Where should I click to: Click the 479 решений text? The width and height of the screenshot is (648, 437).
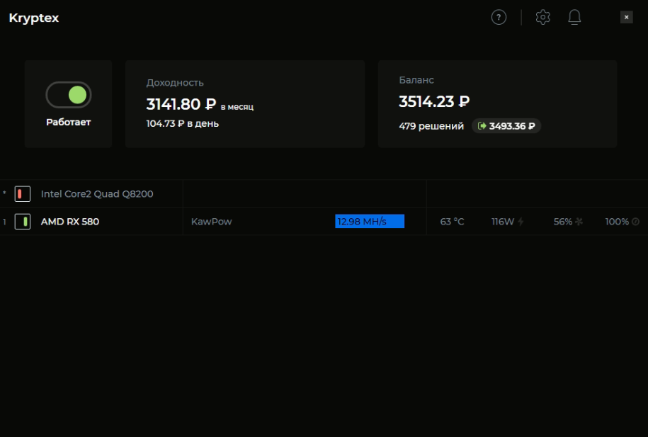(x=431, y=126)
